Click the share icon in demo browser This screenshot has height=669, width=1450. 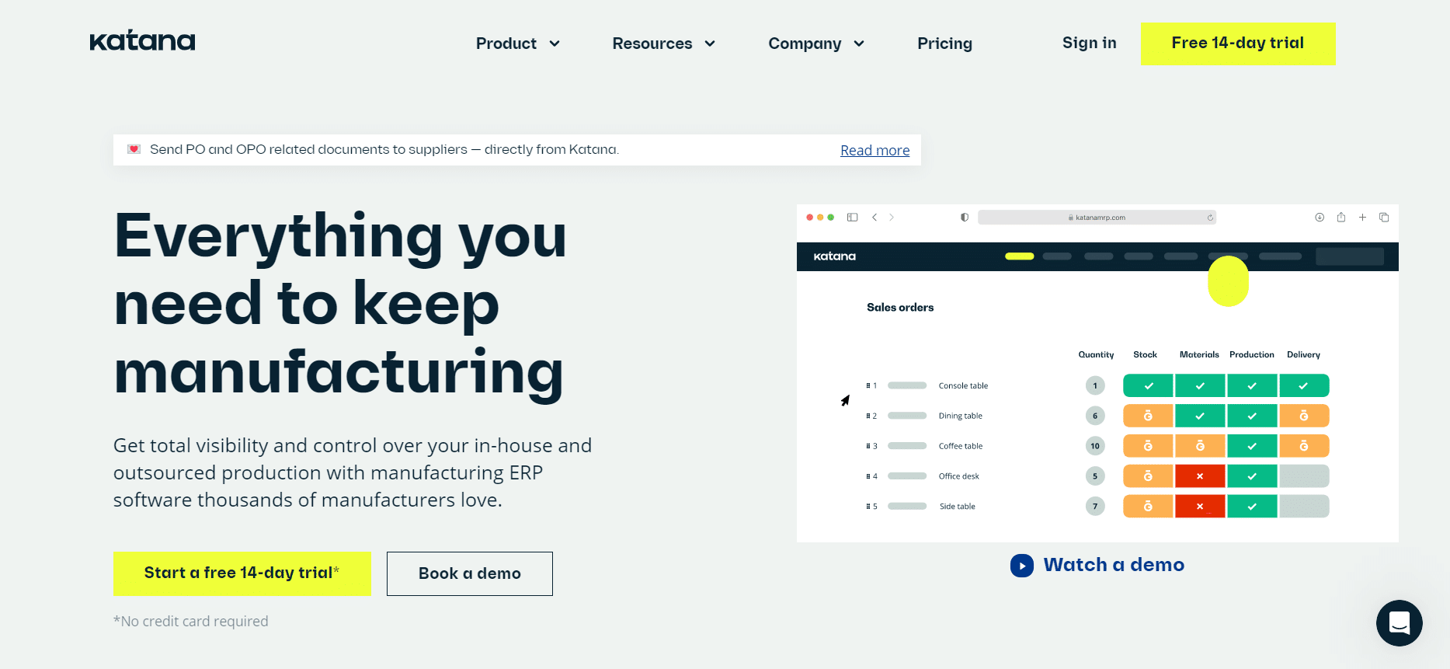1341,218
